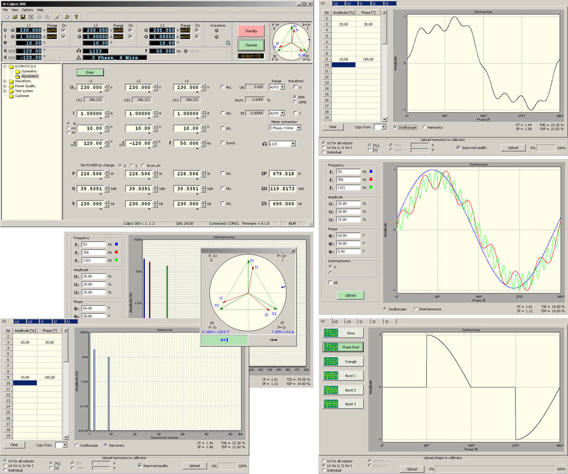Click the green Enter button
The width and height of the screenshot is (568, 474).
[x=90, y=72]
